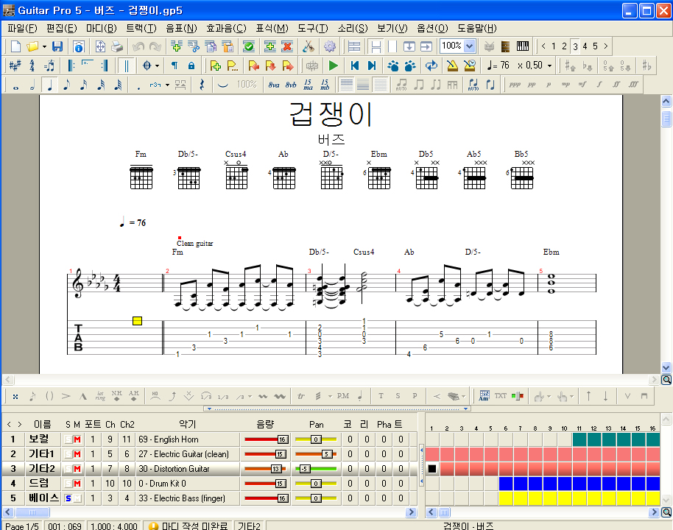Toggle mute on the 기타1 track
The width and height of the screenshot is (673, 530).
[x=77, y=454]
